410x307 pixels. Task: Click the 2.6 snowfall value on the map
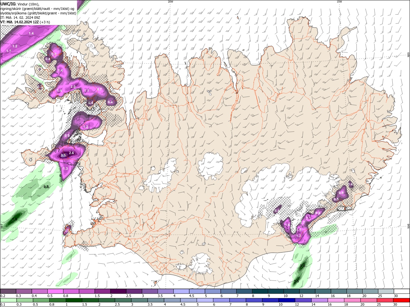[71, 153]
